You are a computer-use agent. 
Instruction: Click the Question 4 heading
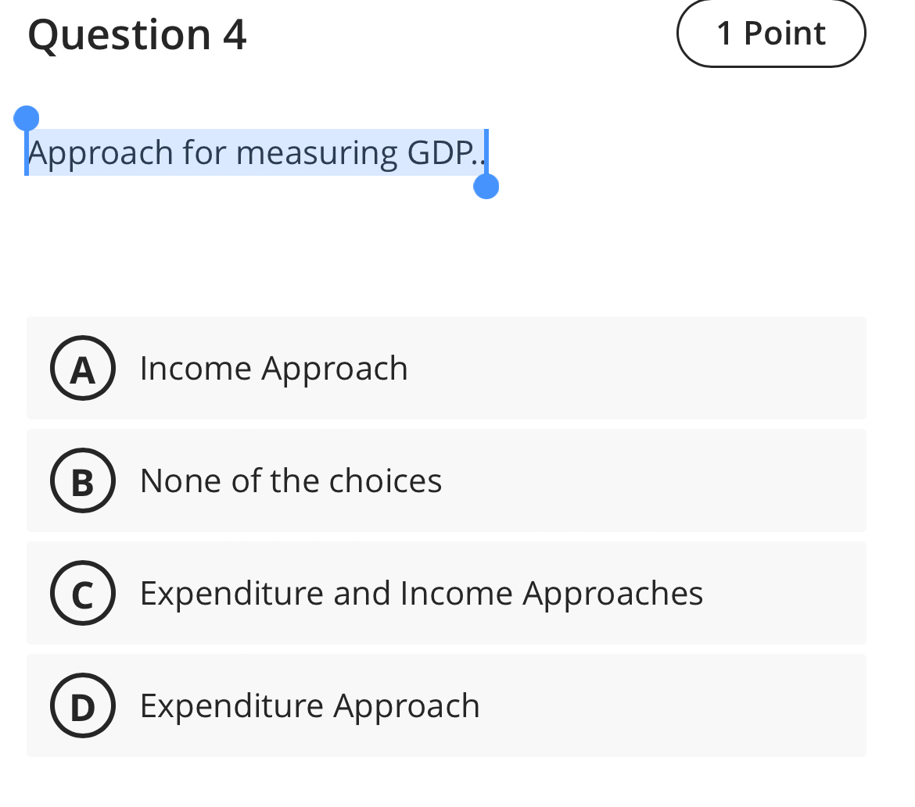click(x=137, y=34)
